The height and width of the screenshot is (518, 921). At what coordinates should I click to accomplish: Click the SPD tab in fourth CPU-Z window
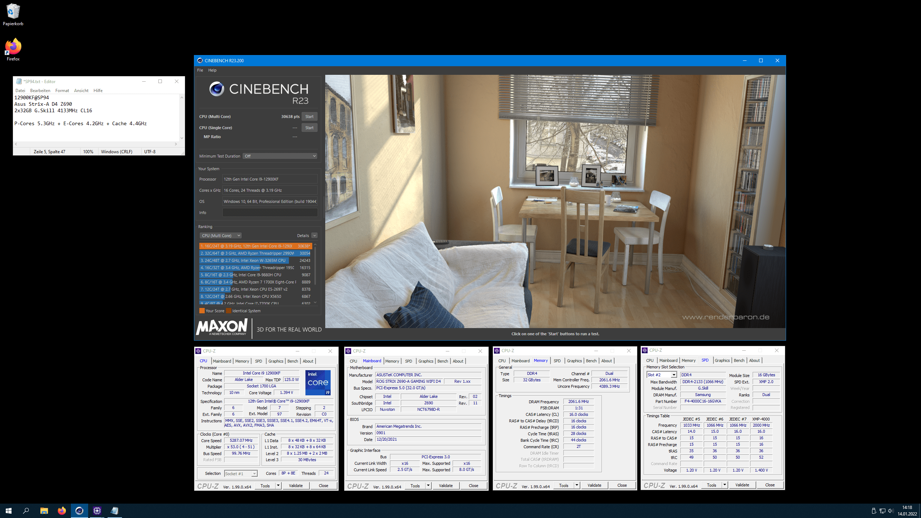click(x=705, y=360)
